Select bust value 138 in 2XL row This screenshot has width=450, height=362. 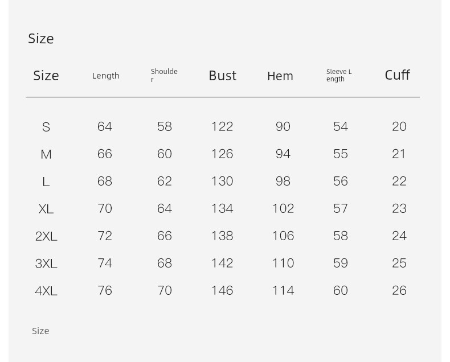(222, 236)
